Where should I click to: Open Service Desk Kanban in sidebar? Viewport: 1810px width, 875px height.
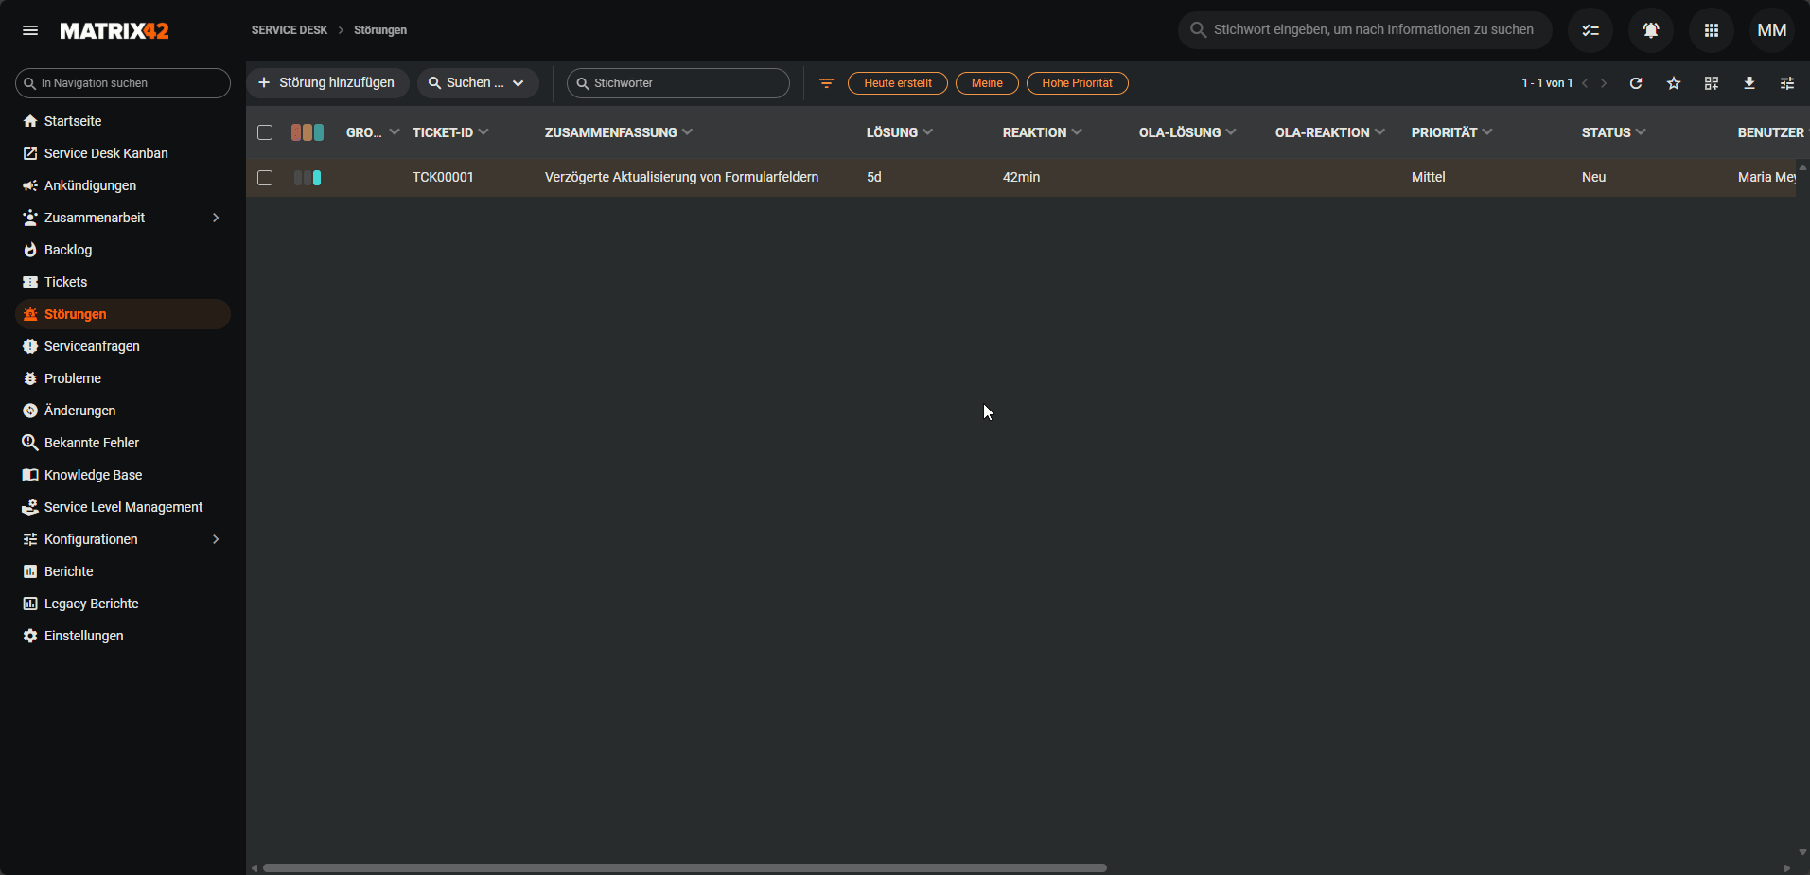point(106,153)
